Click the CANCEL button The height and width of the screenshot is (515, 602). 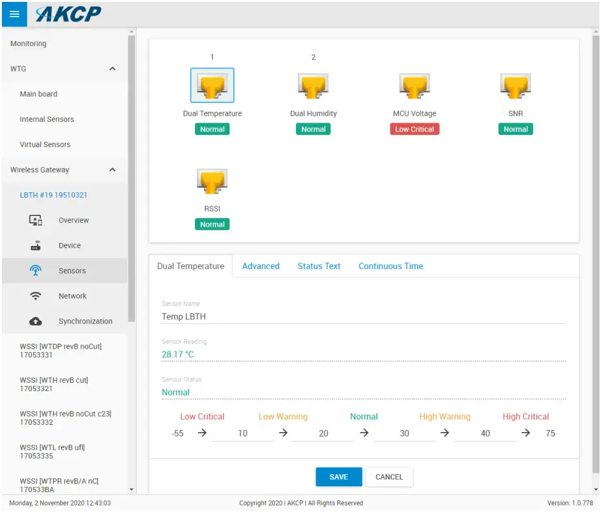pyautogui.click(x=389, y=477)
